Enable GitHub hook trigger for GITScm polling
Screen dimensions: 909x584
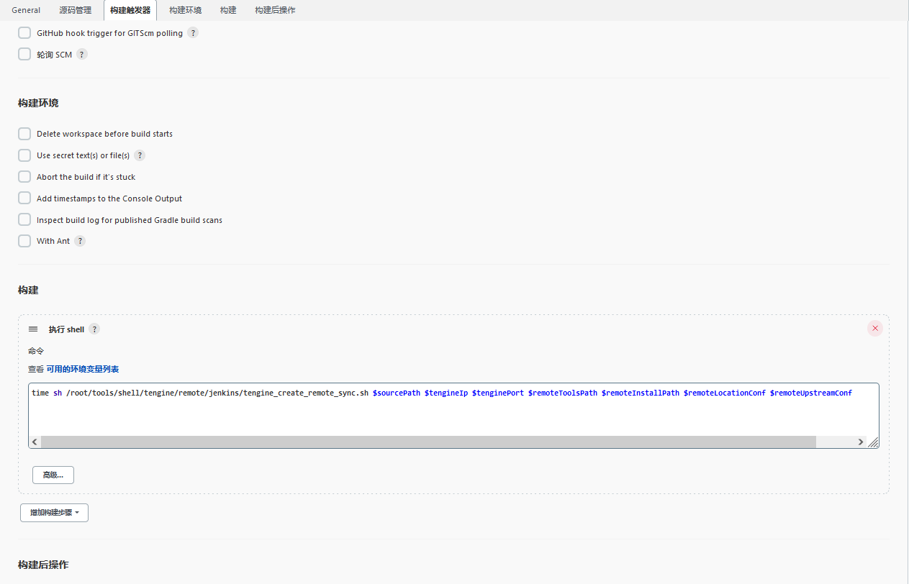(24, 33)
